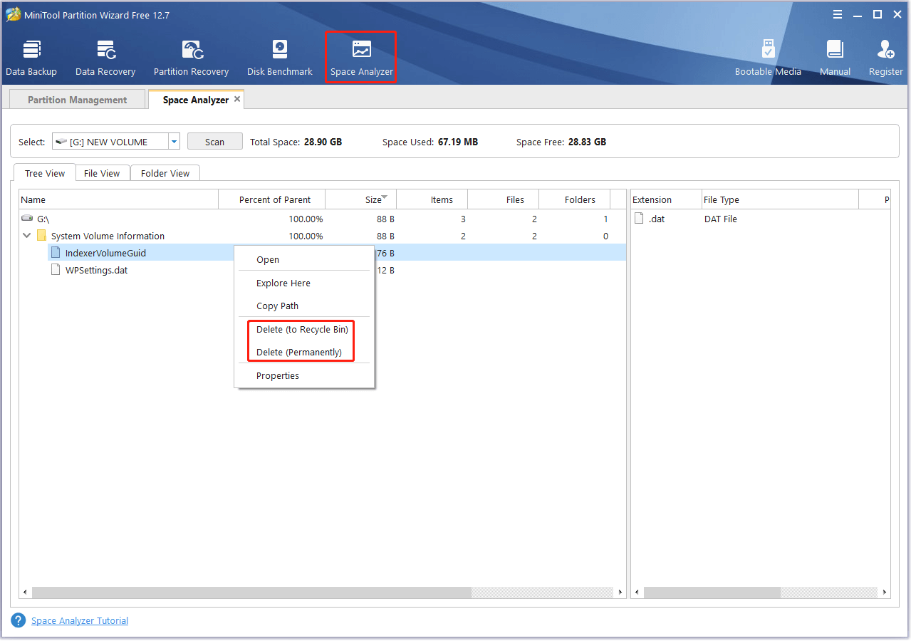The width and height of the screenshot is (911, 641).
Task: Choose Open in the context menu
Action: point(304,259)
